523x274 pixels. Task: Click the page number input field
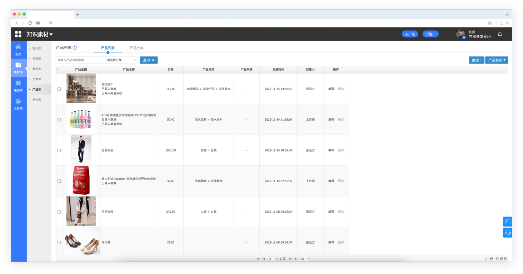click(x=272, y=259)
